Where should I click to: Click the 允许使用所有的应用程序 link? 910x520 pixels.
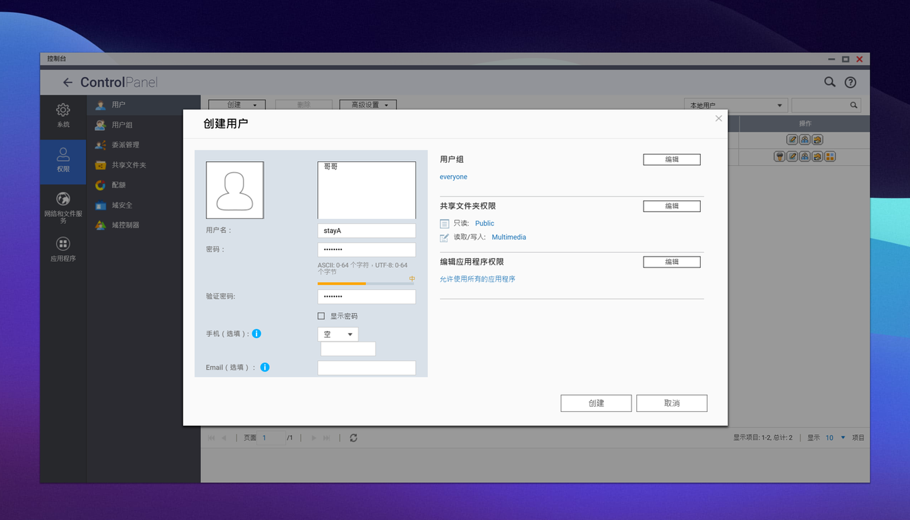click(478, 279)
